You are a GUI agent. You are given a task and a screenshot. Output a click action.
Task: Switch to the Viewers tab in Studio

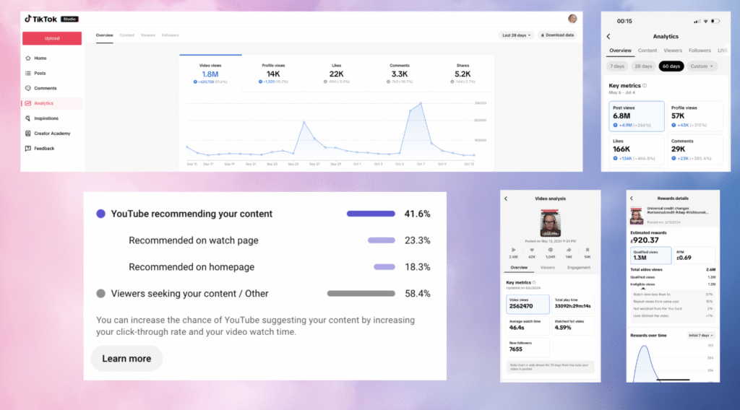(147, 35)
